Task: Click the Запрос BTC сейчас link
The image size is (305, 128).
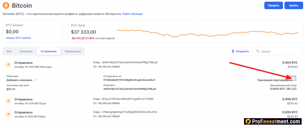Action: (18, 38)
